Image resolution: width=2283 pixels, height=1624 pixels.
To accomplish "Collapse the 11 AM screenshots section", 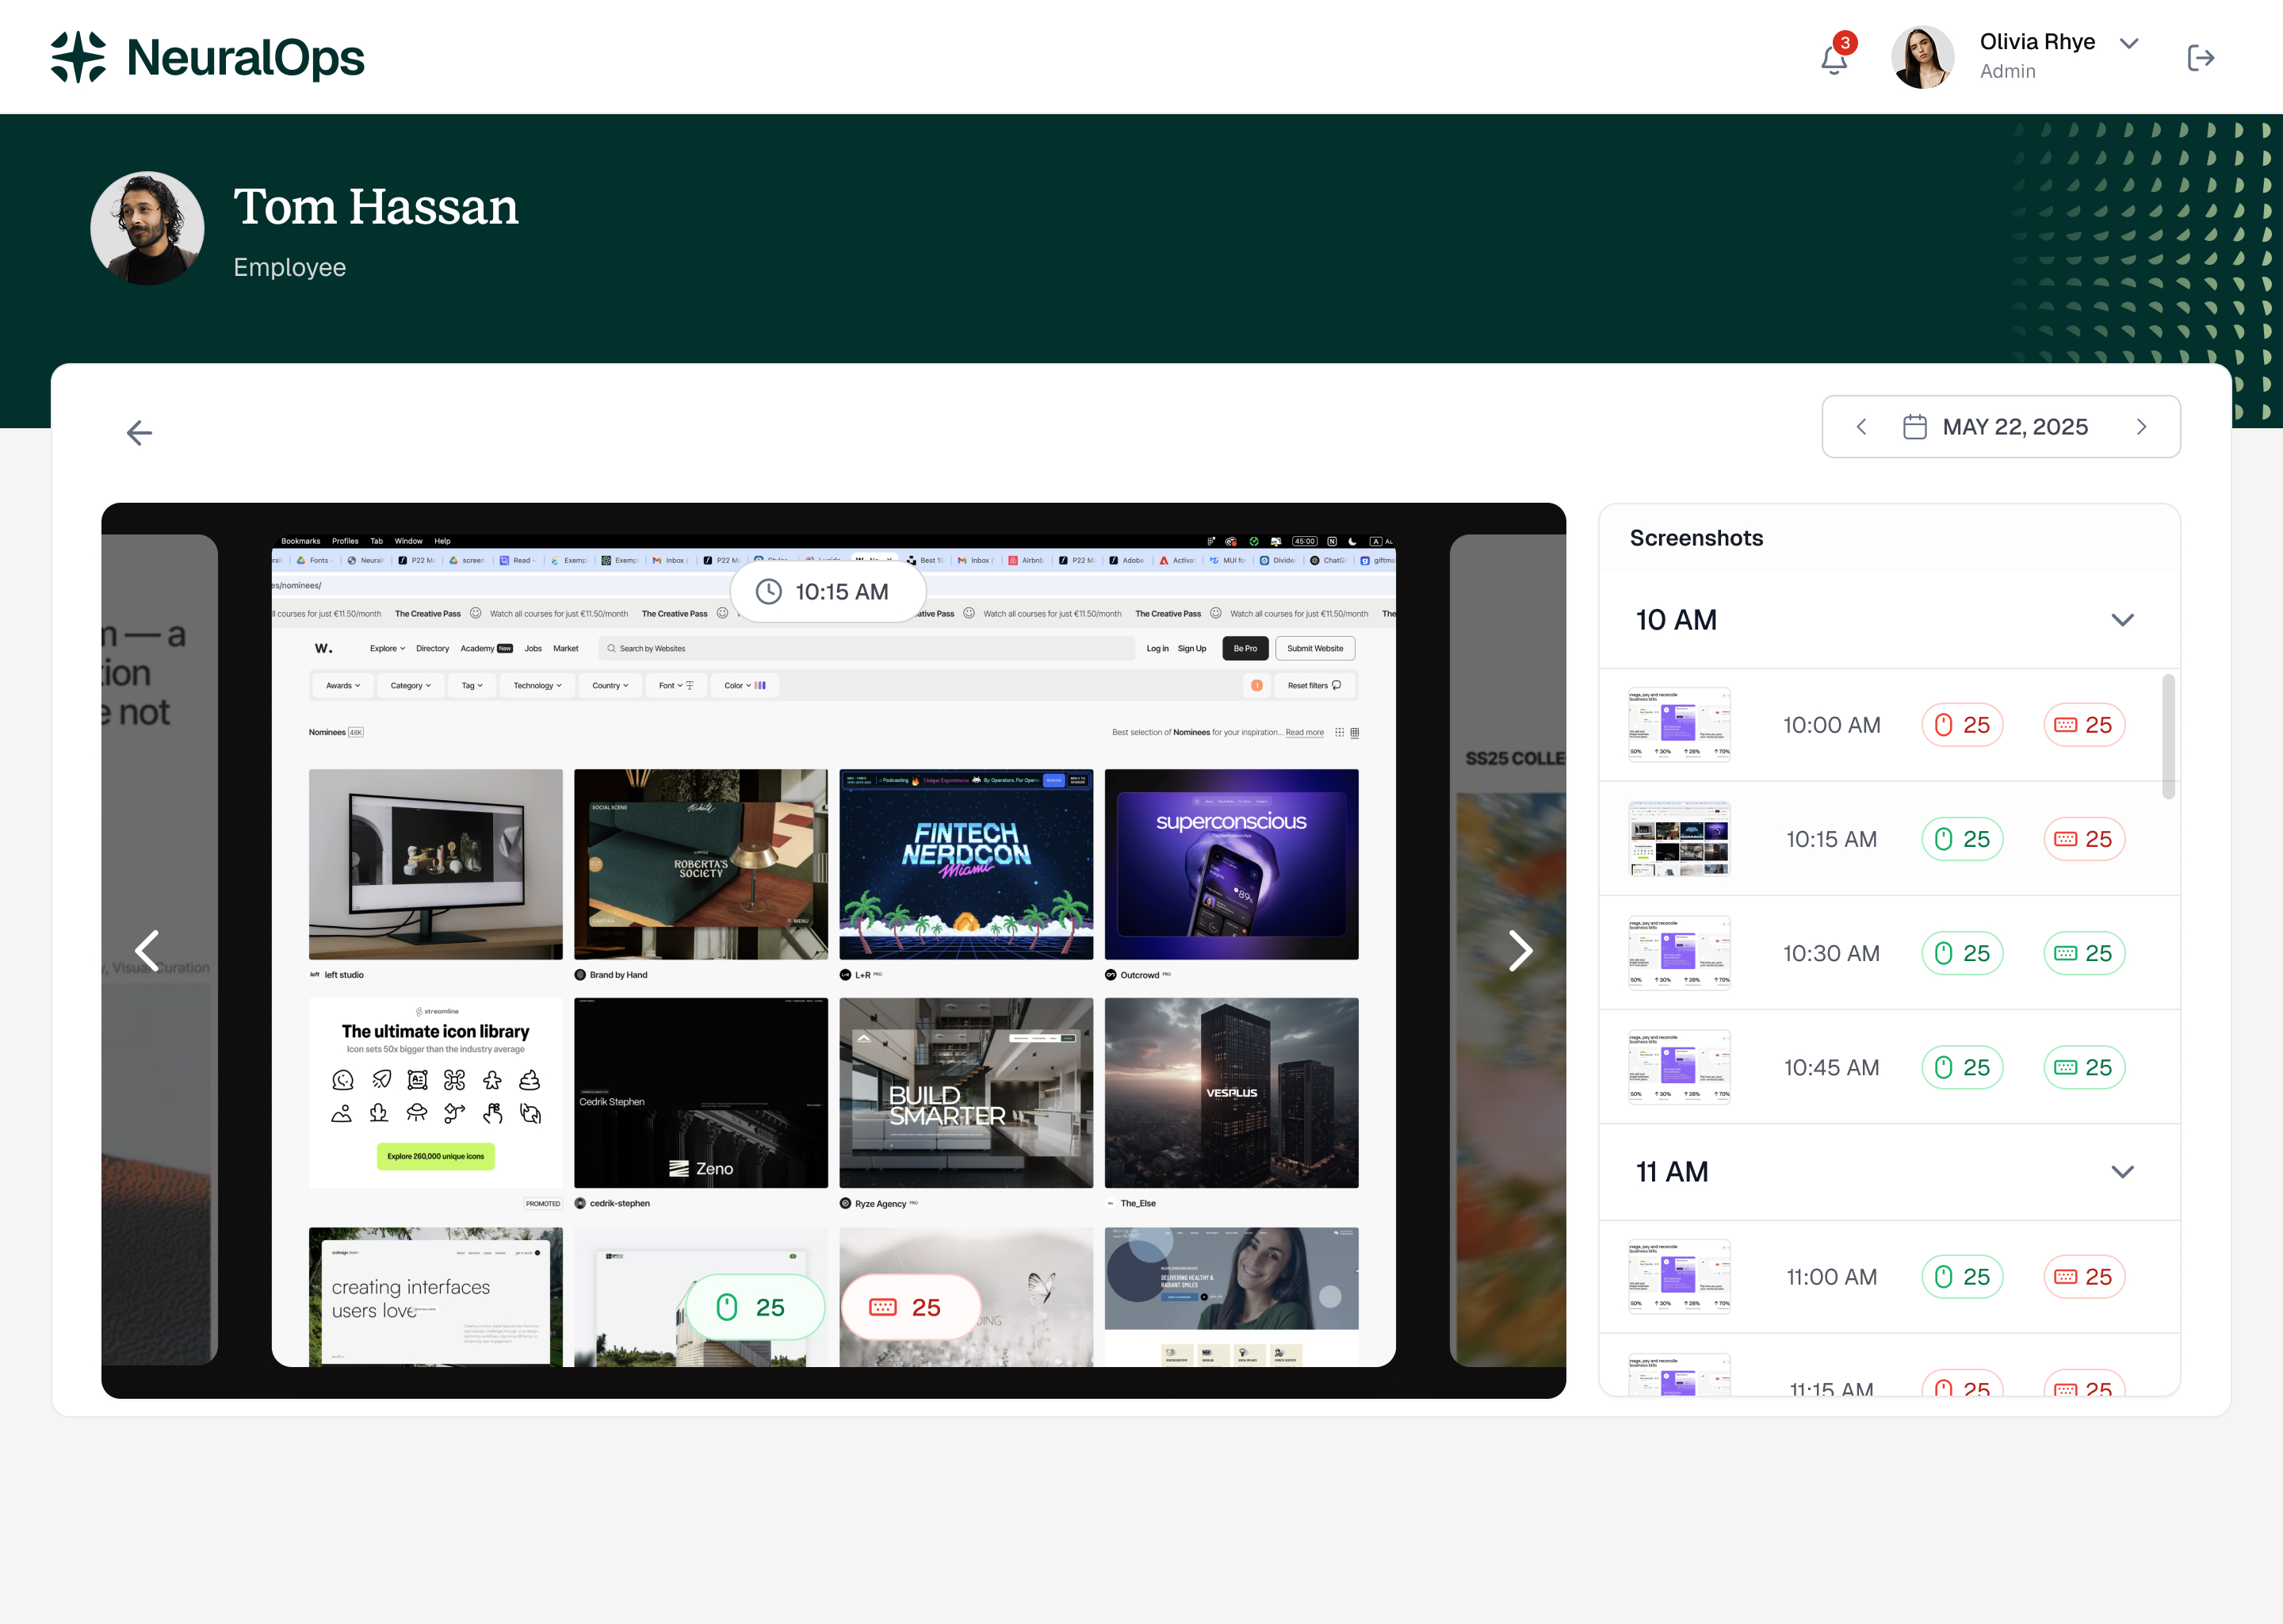I will [x=2122, y=1171].
